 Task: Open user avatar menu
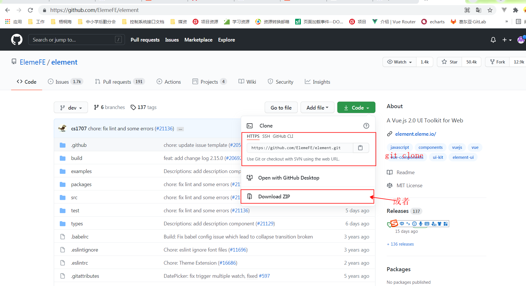point(521,40)
